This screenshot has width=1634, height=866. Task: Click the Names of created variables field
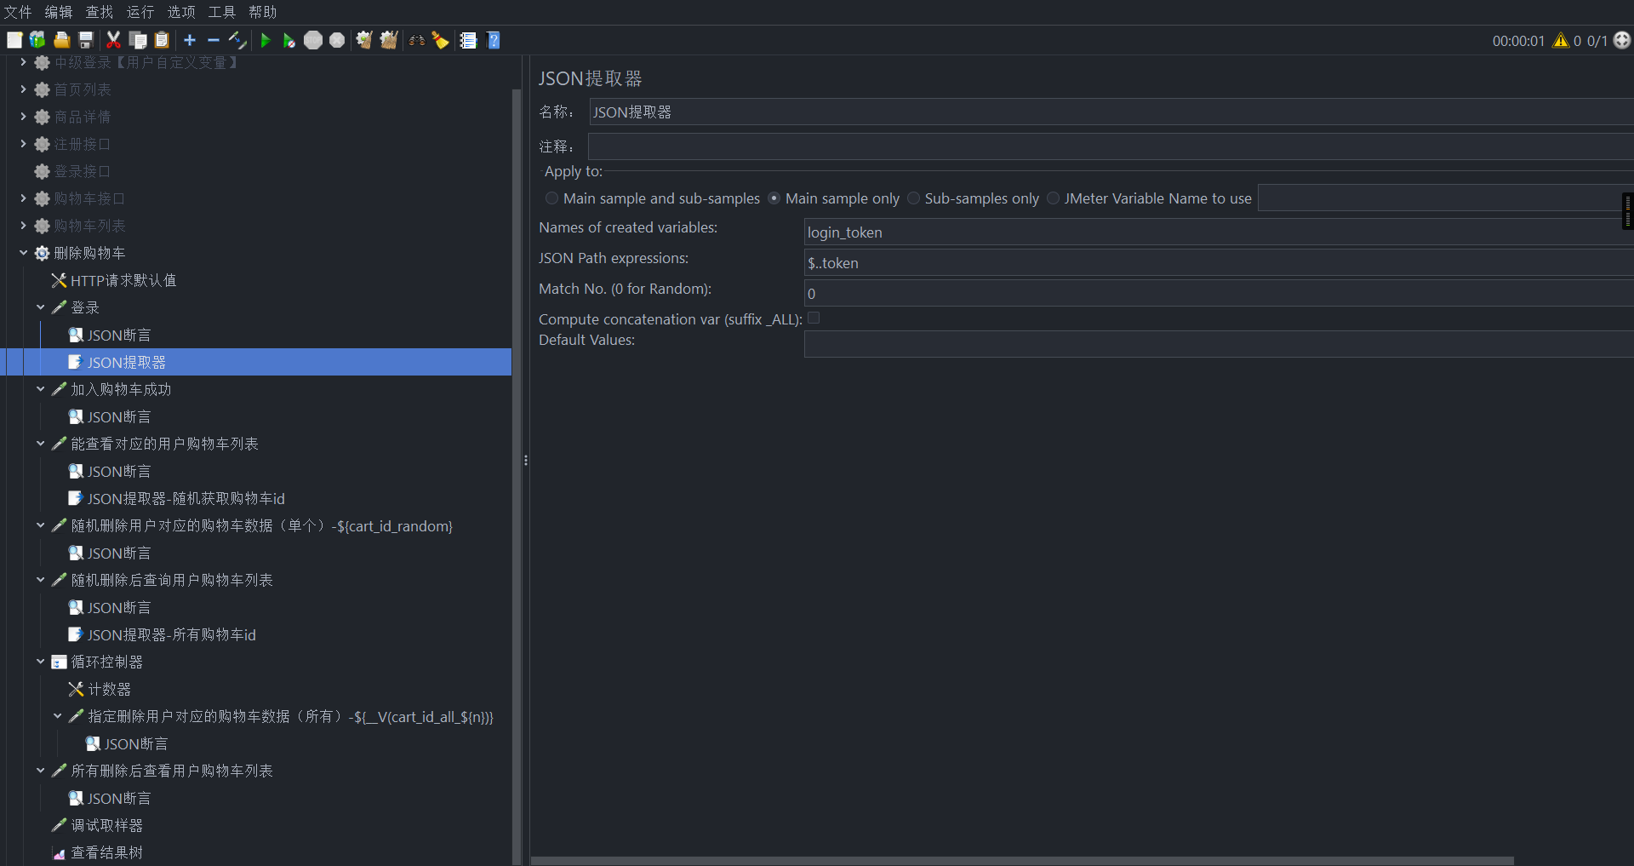[x=1217, y=232]
